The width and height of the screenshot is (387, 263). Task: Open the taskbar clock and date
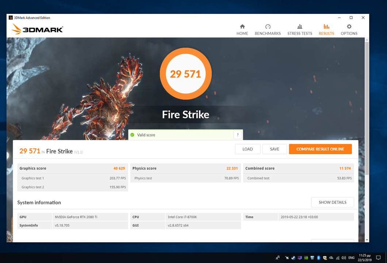point(364,258)
